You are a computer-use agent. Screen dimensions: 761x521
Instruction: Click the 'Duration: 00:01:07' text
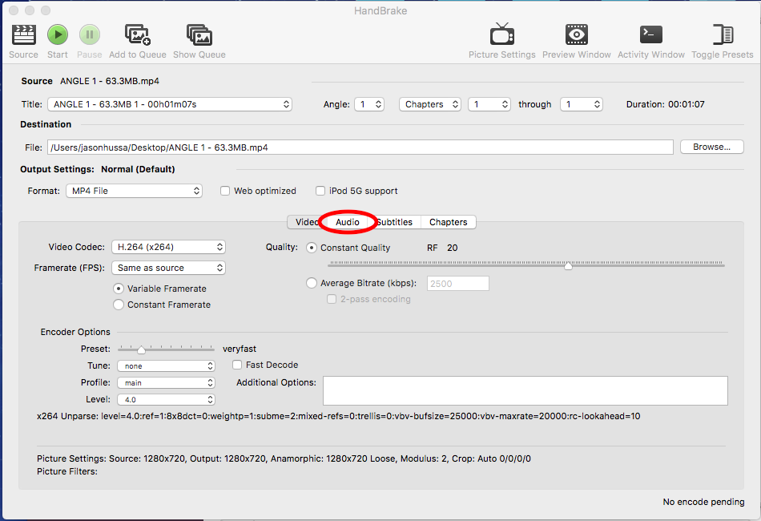[x=665, y=104]
